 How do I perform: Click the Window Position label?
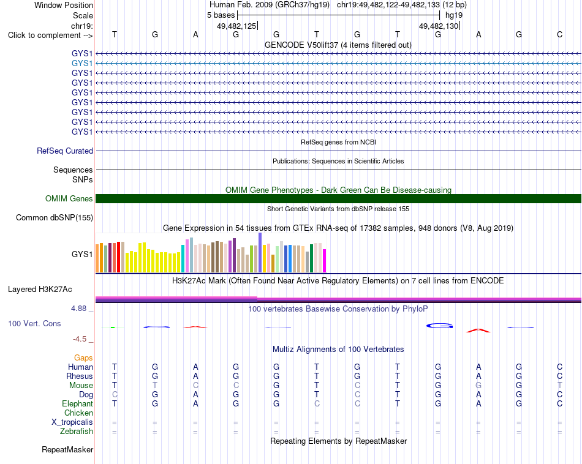[64, 5]
